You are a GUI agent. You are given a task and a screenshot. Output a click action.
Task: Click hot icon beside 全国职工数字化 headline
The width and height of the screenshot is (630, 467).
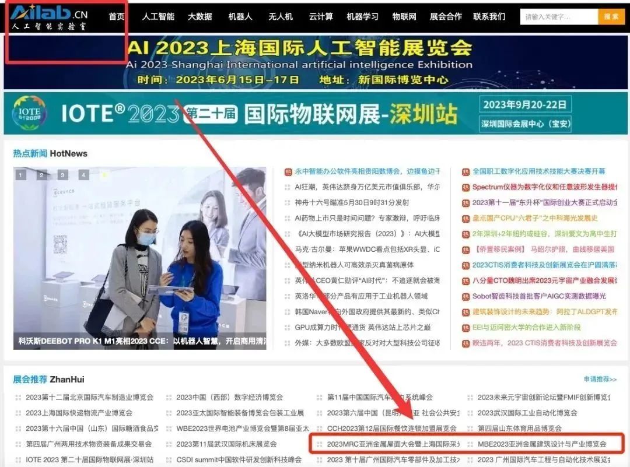click(x=466, y=172)
